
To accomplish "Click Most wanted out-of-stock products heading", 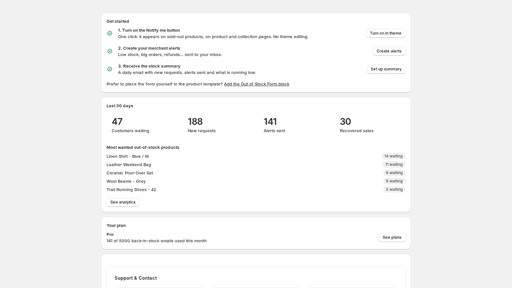I will click(x=143, y=147).
